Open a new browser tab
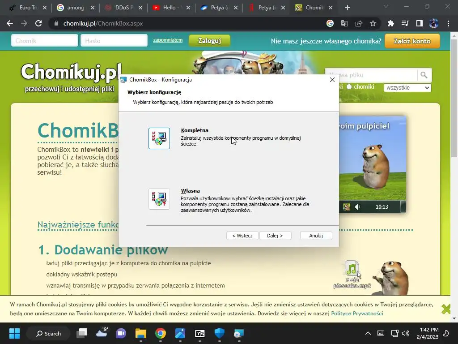 [x=347, y=8]
